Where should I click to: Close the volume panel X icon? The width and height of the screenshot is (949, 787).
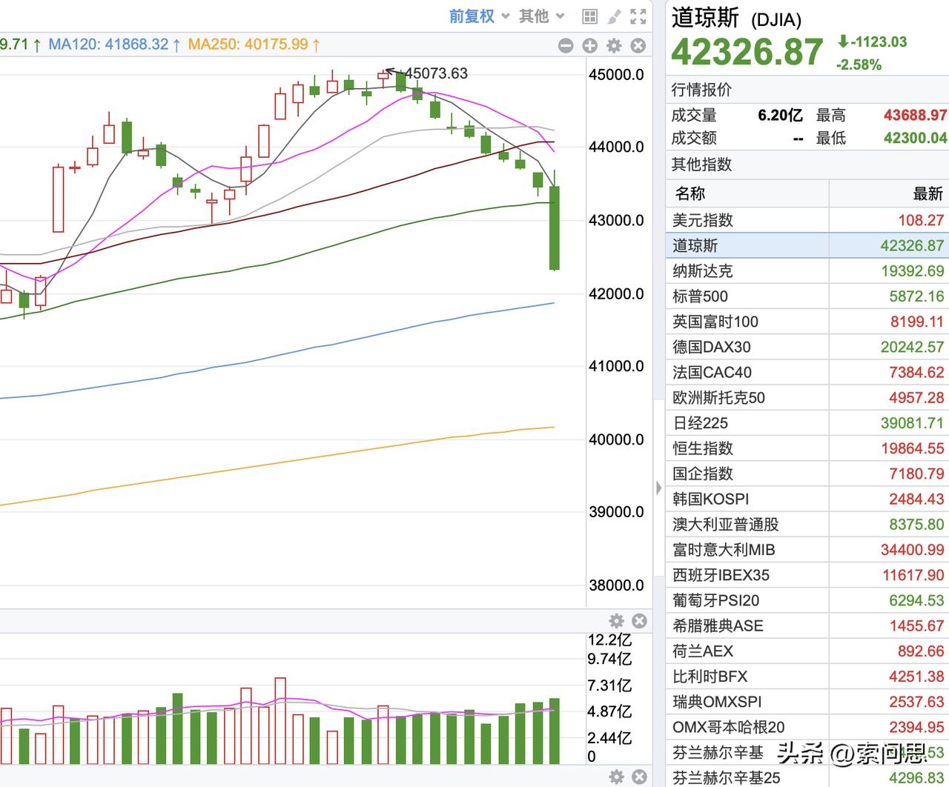click(x=639, y=621)
